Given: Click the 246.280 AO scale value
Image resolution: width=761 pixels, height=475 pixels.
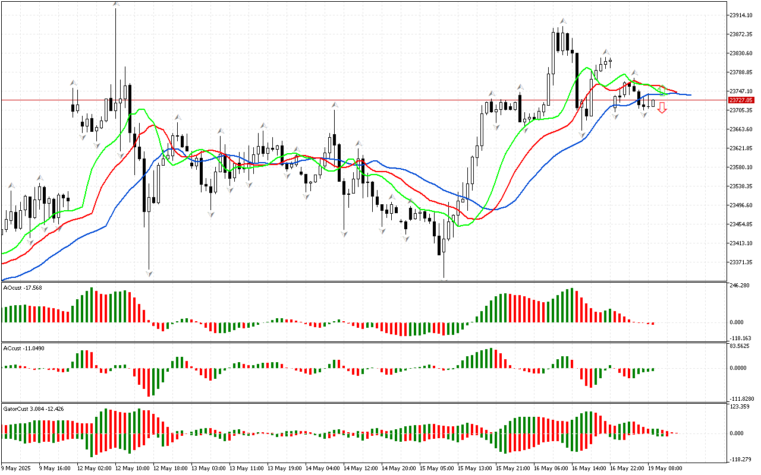Looking at the screenshot, I should [x=740, y=286].
